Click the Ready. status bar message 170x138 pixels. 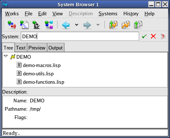tap(11, 133)
